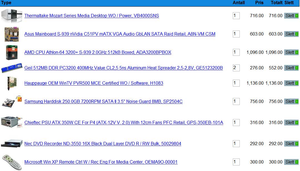Image resolution: width=300 pixels, height=171 pixels.
Task: Click the Samsung harddisk thumbnail
Action: click(12, 102)
